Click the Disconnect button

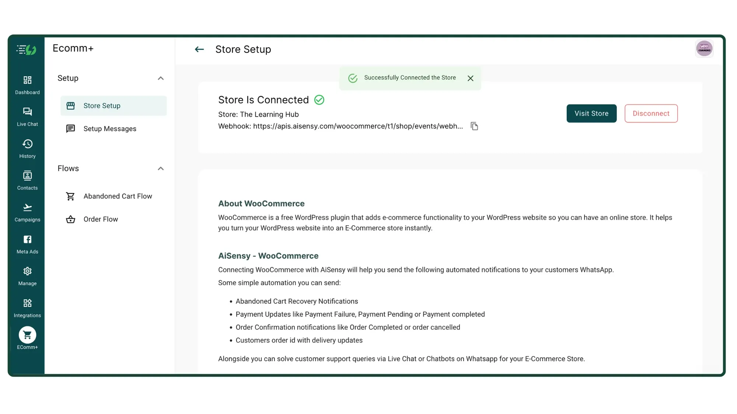651,113
